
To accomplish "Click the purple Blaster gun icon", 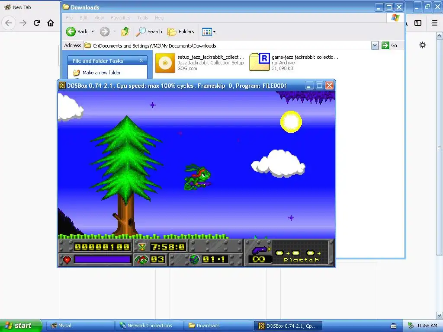I will click(x=260, y=249).
